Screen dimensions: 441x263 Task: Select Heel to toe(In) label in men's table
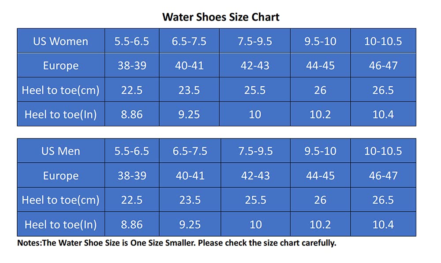click(61, 225)
